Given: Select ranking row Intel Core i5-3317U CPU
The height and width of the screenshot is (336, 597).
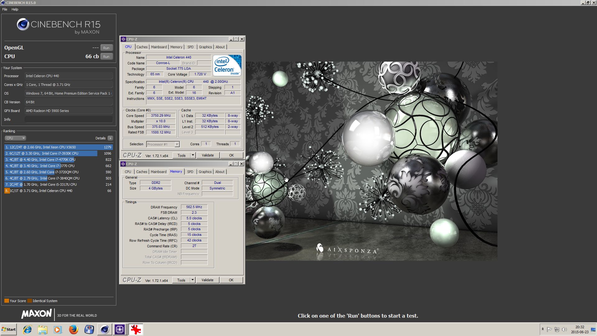Looking at the screenshot, I should 58,184.
